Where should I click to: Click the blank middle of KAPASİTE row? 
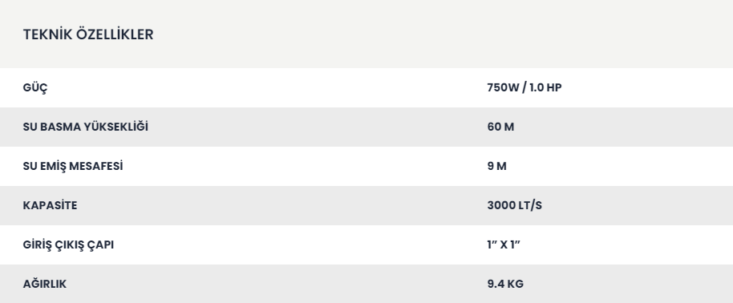(281, 205)
